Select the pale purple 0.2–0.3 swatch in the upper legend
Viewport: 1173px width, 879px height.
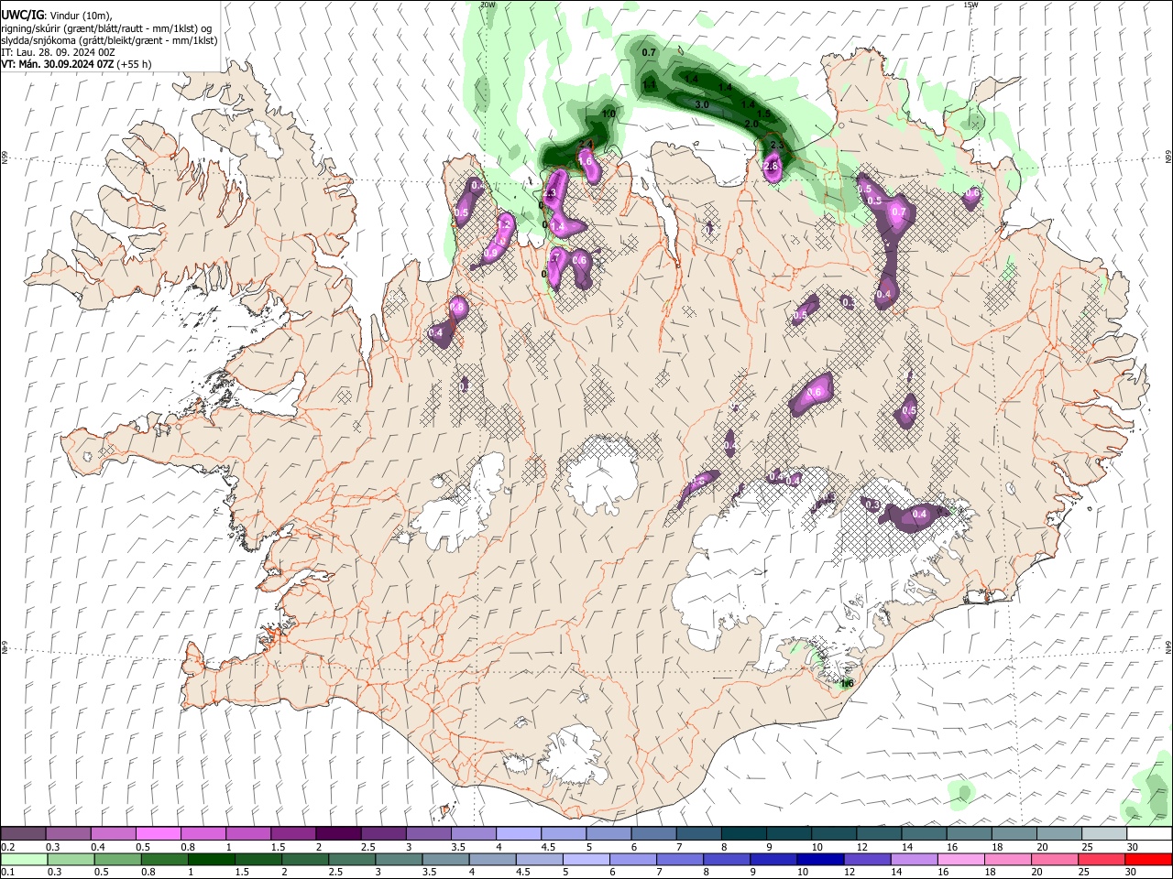[23, 833]
